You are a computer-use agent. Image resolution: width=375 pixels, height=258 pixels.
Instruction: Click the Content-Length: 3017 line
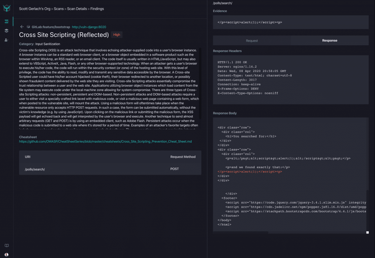pos(237,80)
